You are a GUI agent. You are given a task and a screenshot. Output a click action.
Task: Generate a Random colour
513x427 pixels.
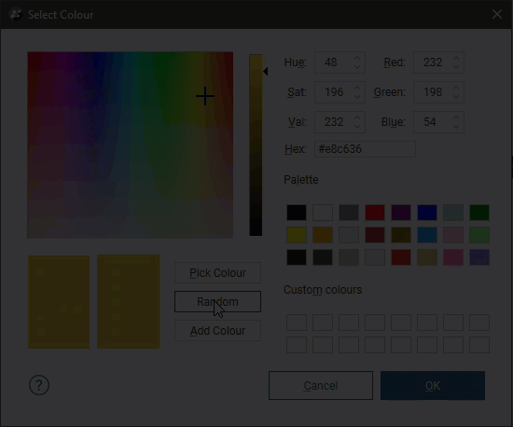coord(217,301)
